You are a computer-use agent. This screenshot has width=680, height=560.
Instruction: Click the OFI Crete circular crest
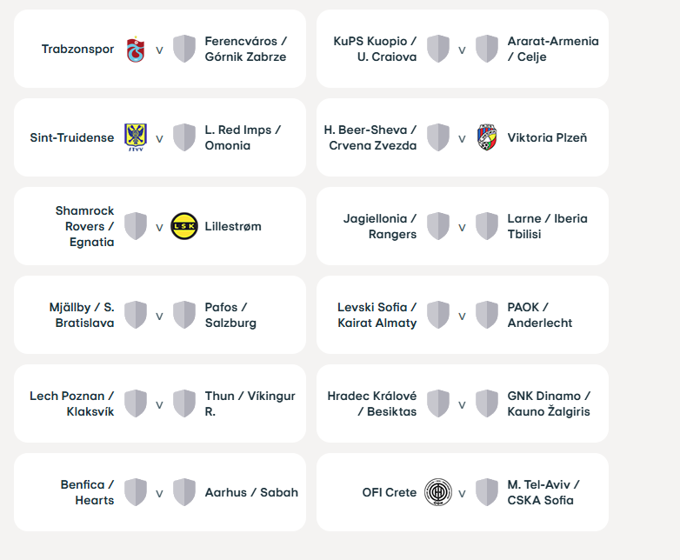[x=438, y=492]
